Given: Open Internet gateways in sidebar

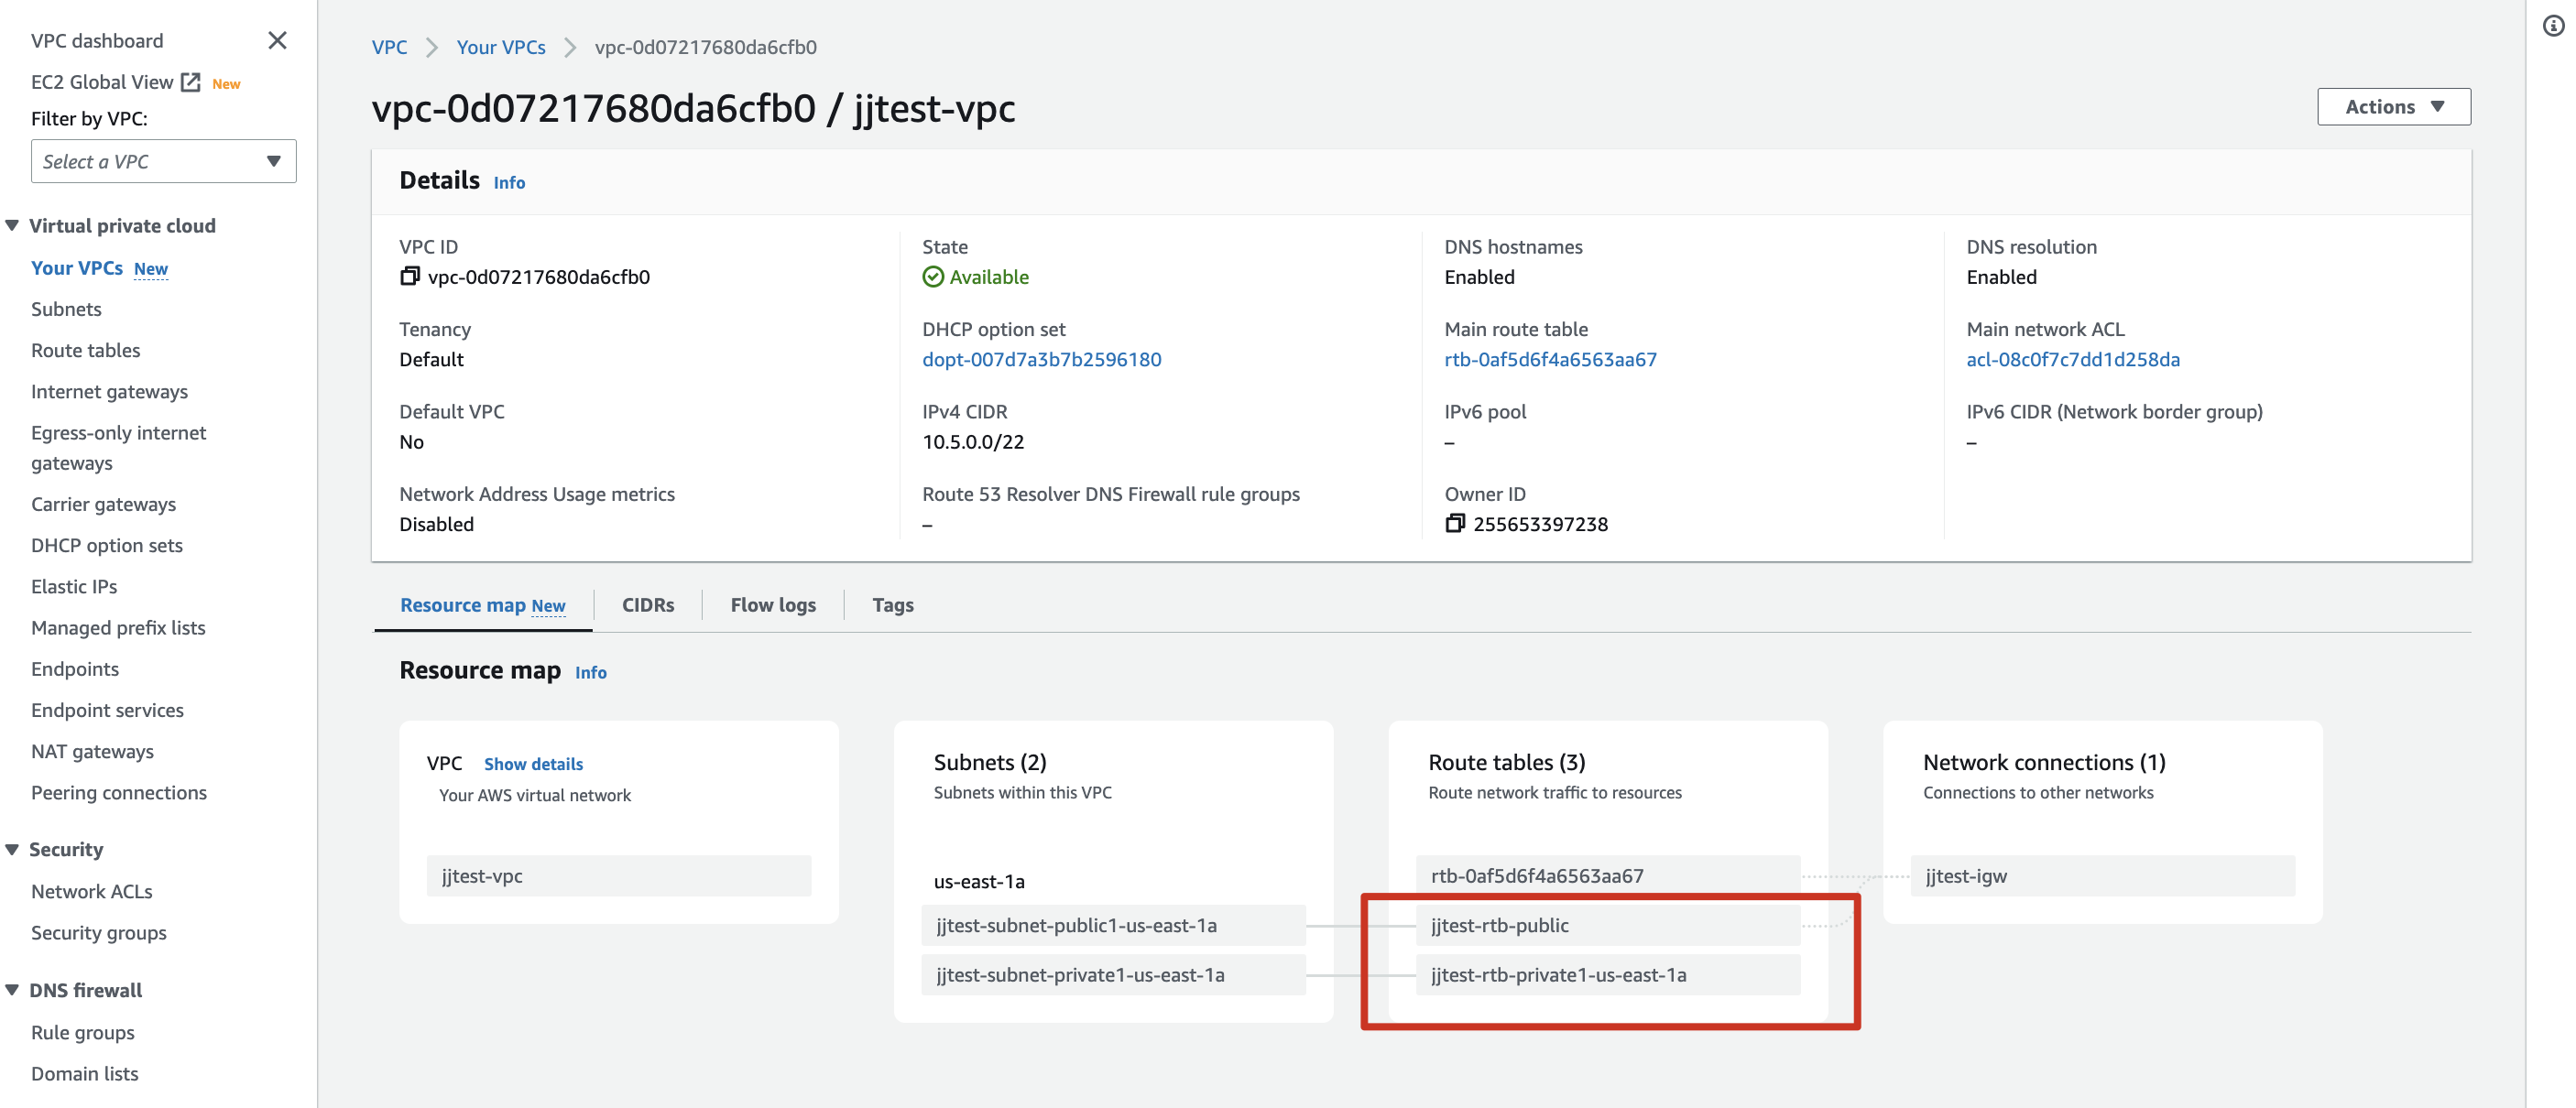Looking at the screenshot, I should [109, 391].
